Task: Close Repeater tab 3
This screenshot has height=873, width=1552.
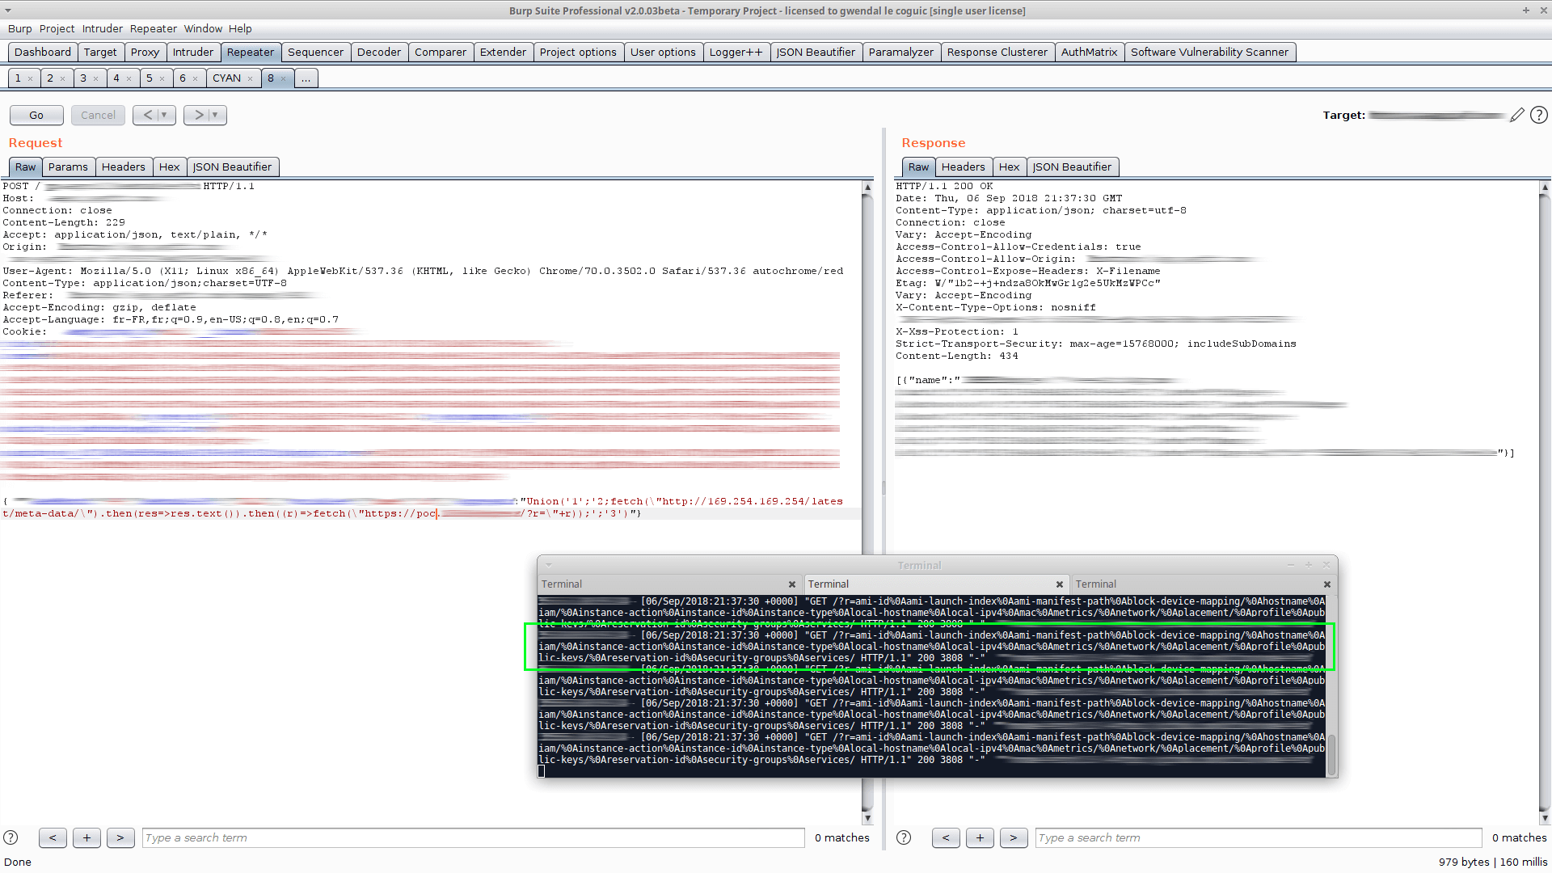Action: (95, 78)
